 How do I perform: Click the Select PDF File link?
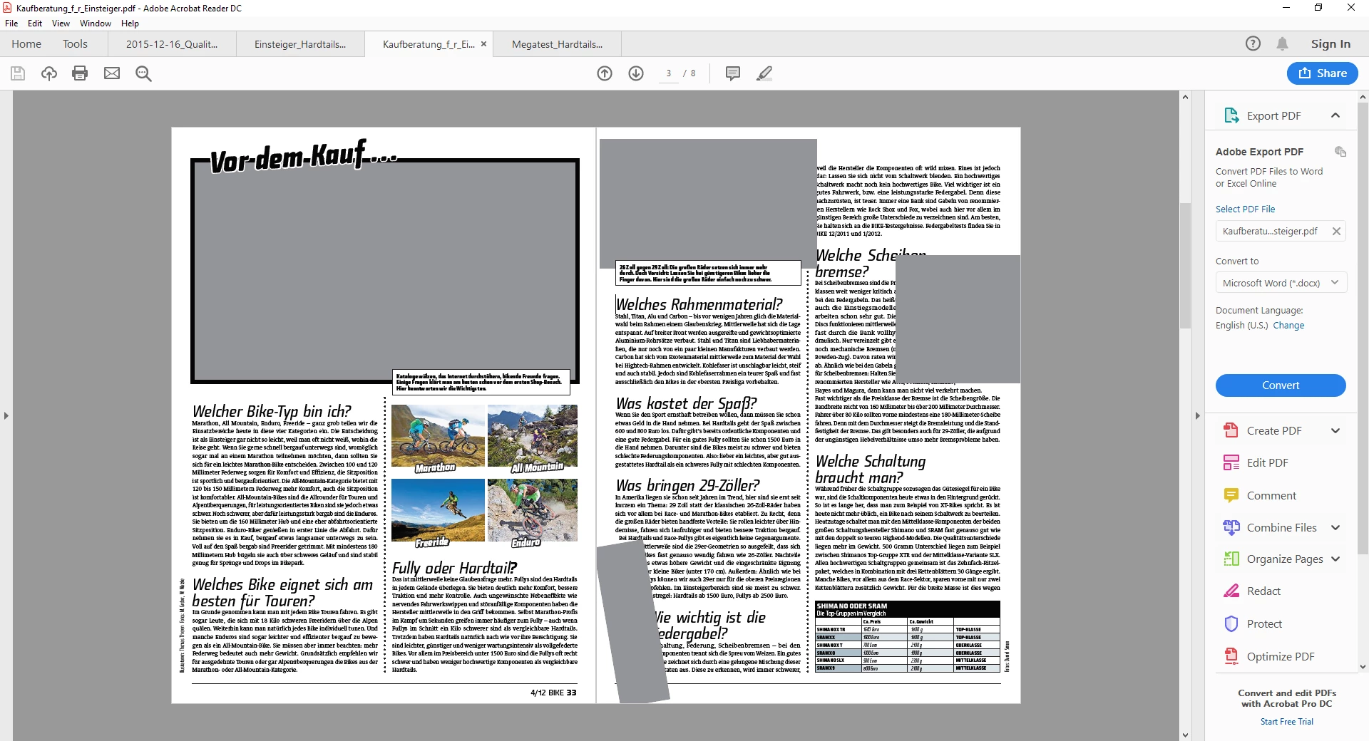click(x=1245, y=209)
